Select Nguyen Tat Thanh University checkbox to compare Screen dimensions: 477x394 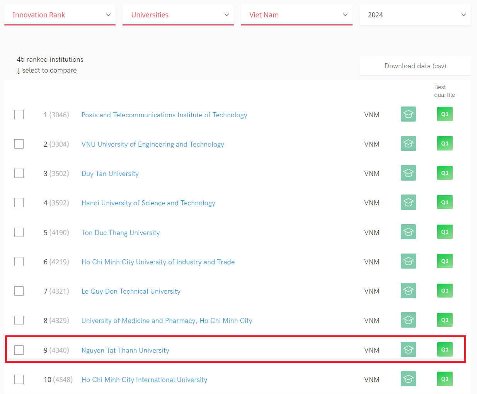point(19,350)
